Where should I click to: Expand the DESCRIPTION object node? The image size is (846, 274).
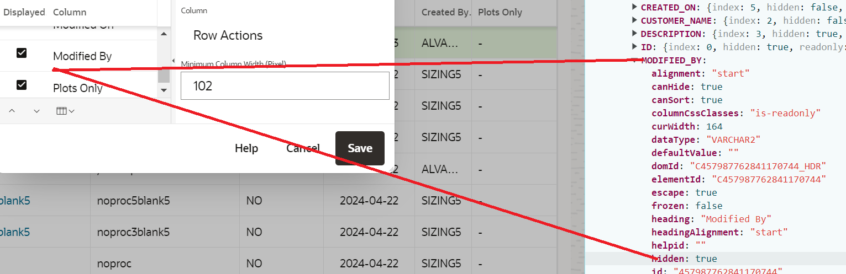pos(634,34)
